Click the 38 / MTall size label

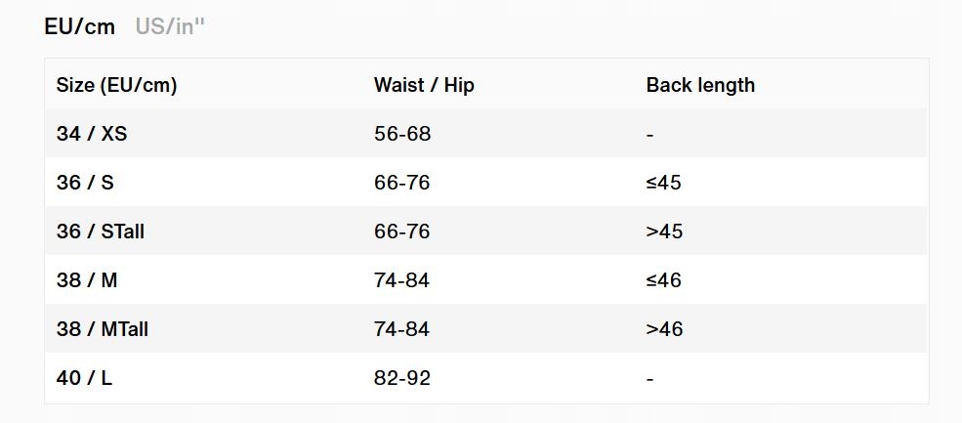point(103,329)
